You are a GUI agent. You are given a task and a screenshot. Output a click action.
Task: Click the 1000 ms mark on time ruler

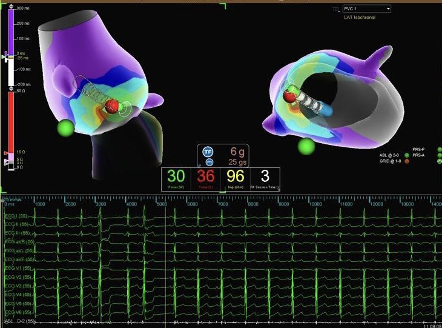(x=40, y=204)
